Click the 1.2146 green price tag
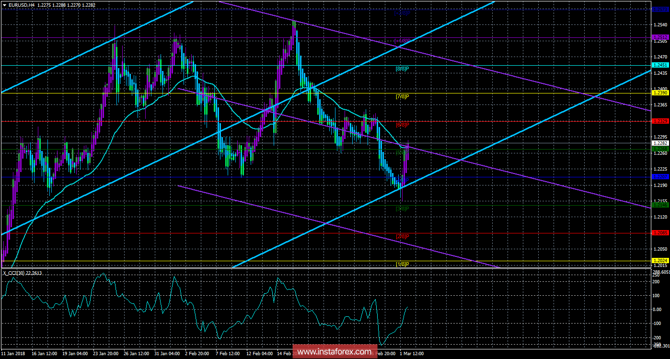The width and height of the screenshot is (670, 359). [659, 205]
